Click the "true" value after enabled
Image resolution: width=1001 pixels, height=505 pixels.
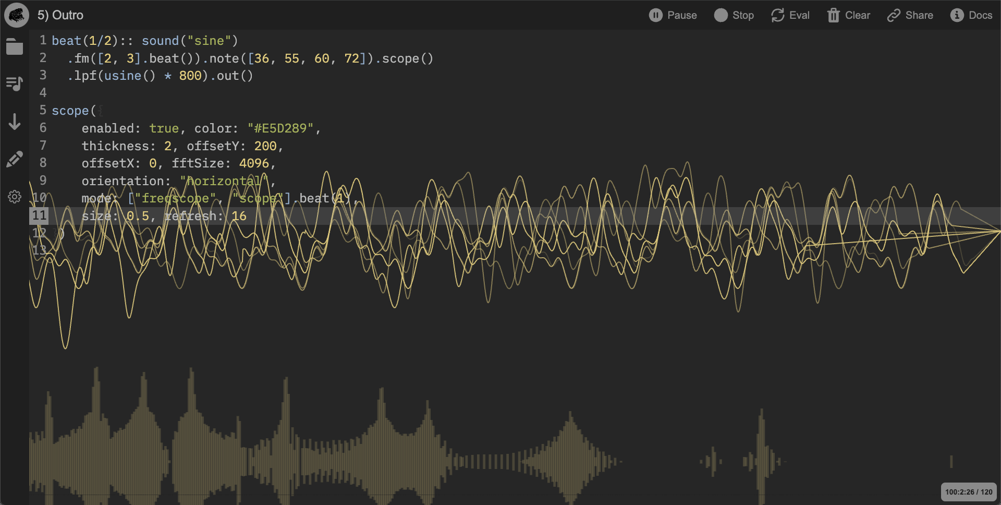click(164, 128)
